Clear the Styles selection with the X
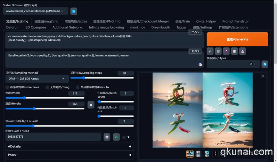This screenshot has height=162, width=277. pyautogui.click(x=251, y=64)
